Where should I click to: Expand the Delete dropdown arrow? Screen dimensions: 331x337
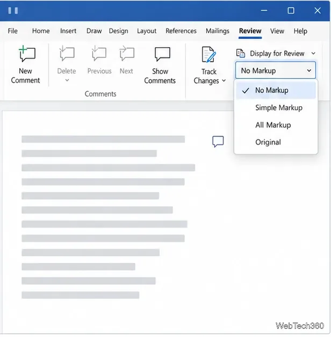point(67,80)
